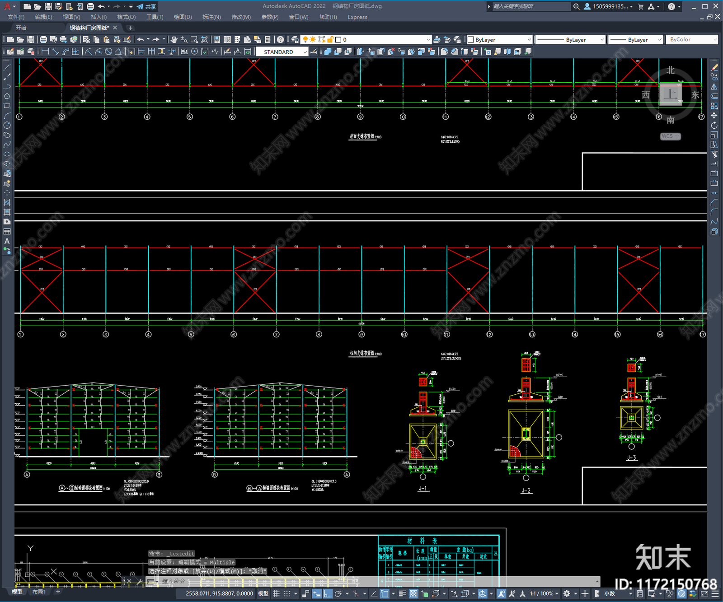Viewport: 723px width, 602px height.
Task: Click the Pan hand tool icon
Action: pos(174,40)
